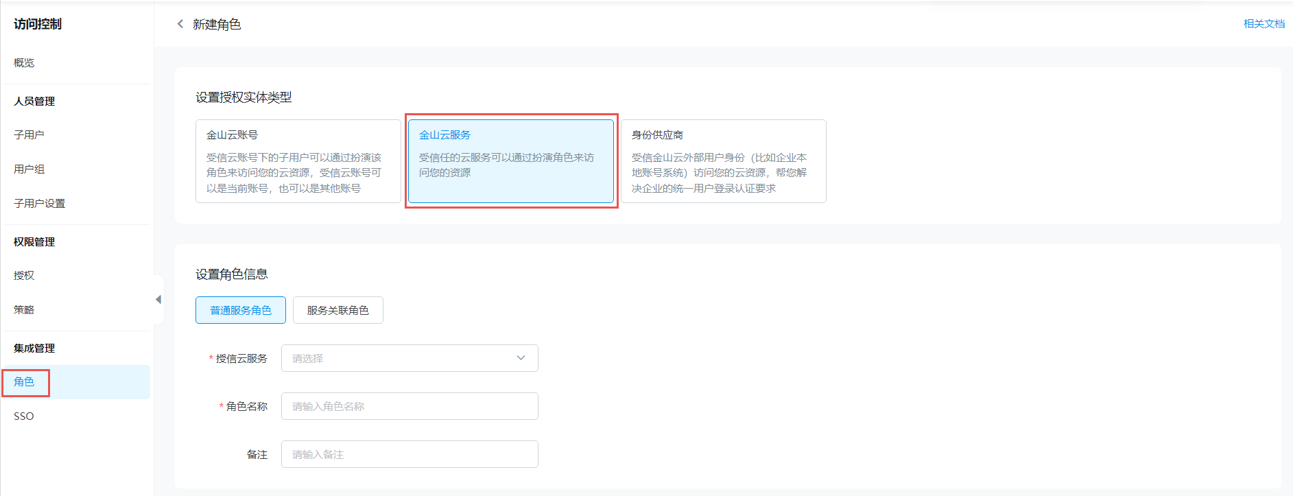Go back using the arrow beside 新建角色
The image size is (1293, 496).
coord(180,24)
